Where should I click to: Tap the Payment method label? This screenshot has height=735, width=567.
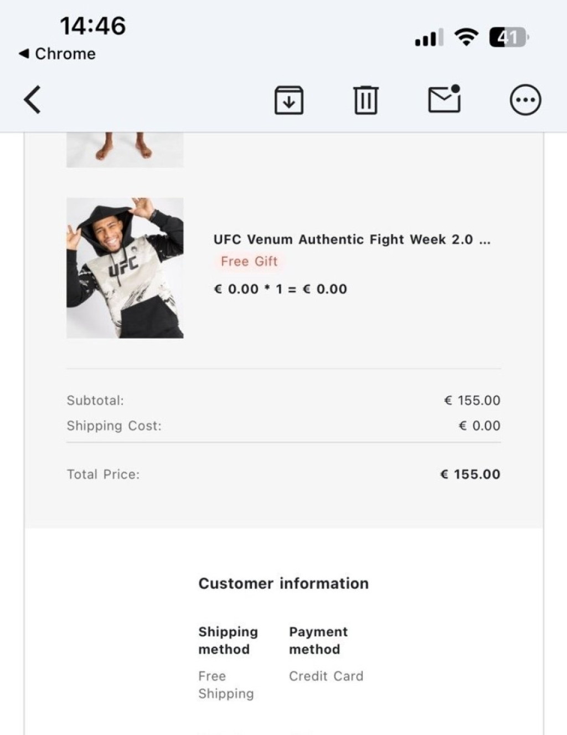[318, 640]
